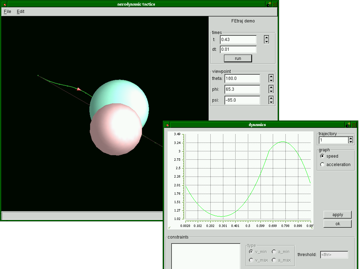This screenshot has height=269, width=359.
Task: Focus the dt input field
Action: click(x=238, y=49)
